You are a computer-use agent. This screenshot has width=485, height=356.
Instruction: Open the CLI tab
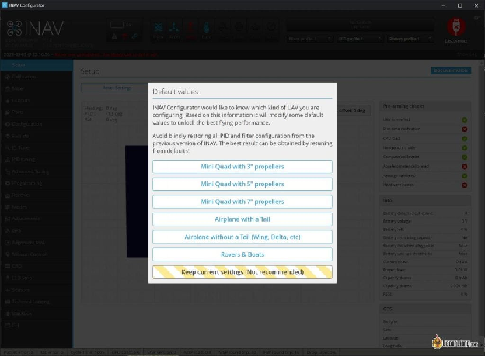[37, 325]
